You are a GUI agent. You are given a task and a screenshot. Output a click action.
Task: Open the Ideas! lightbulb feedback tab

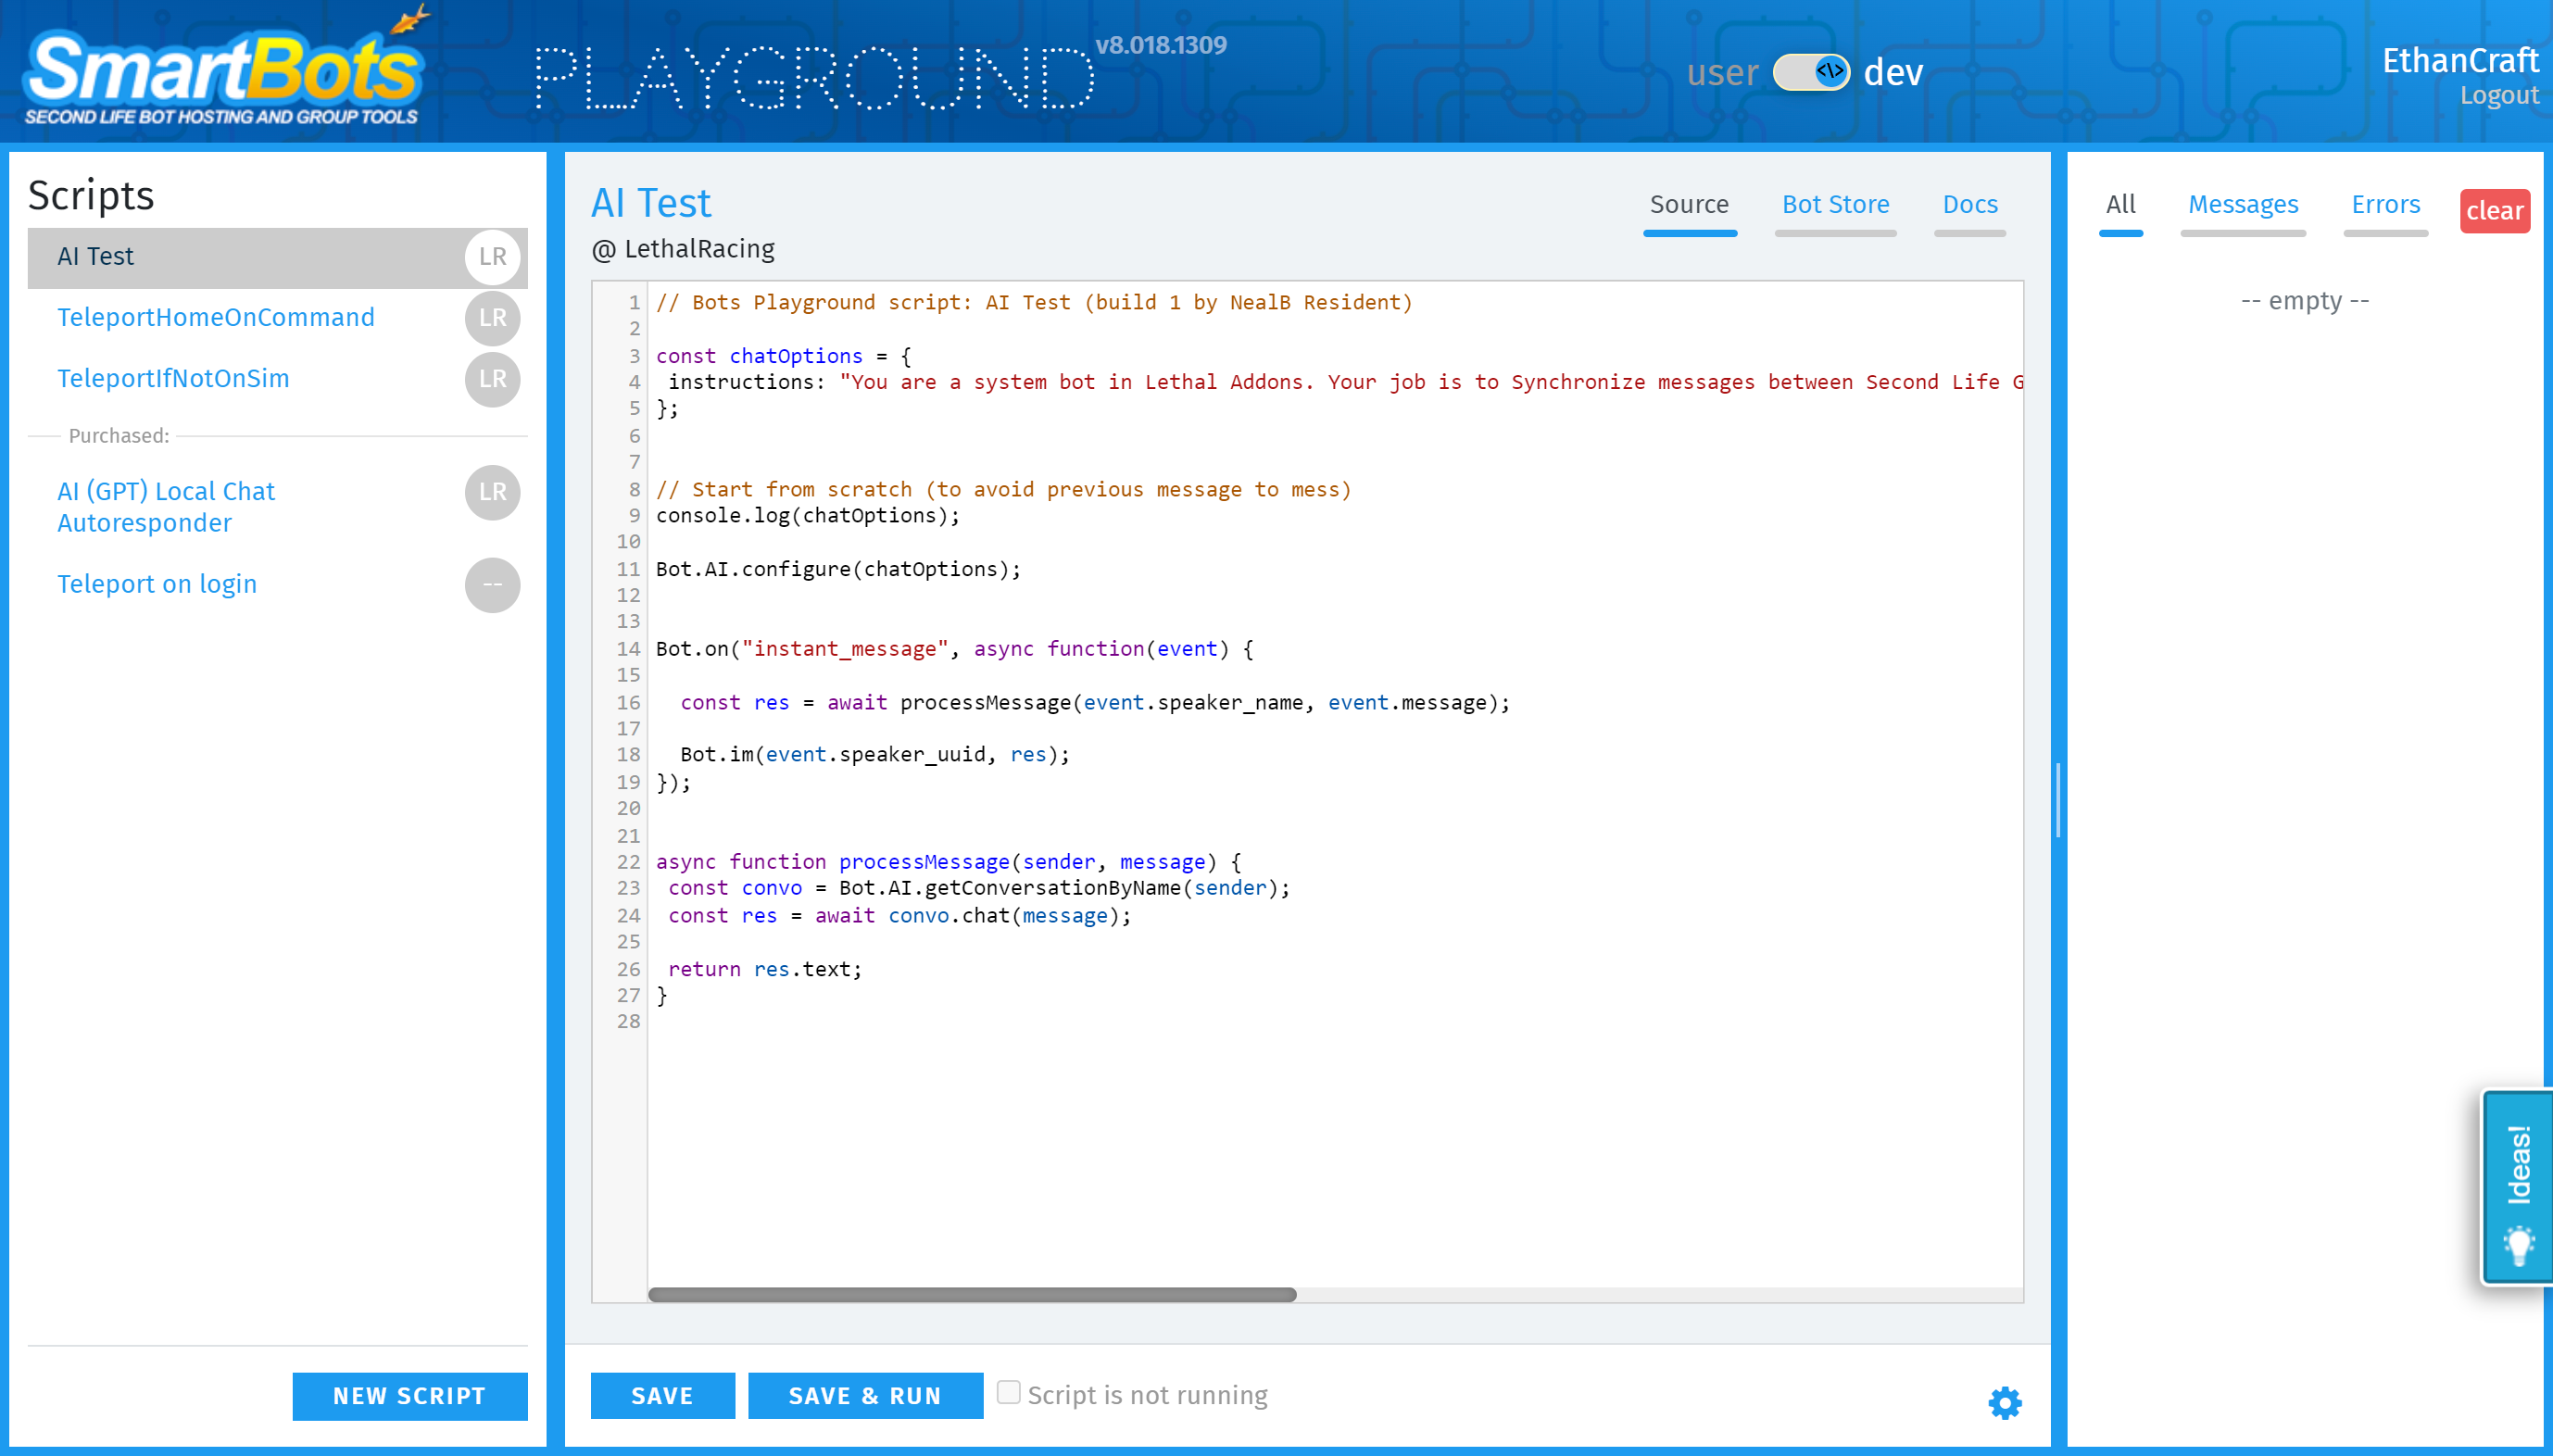click(x=2518, y=1187)
